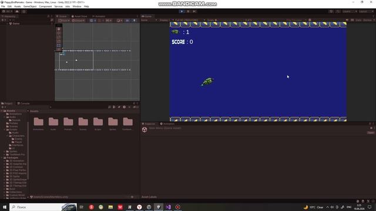Image resolution: width=376 pixels, height=211 pixels.
Task: Select the Rotate tool in Scene toolbar
Action: pos(59,37)
